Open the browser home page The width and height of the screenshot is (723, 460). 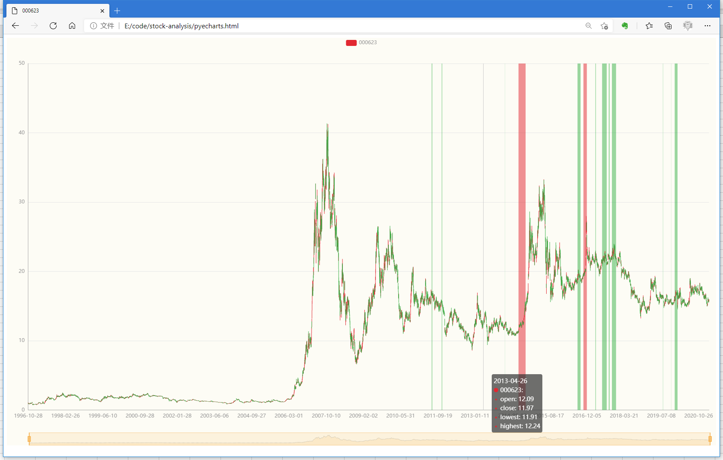(x=72, y=26)
